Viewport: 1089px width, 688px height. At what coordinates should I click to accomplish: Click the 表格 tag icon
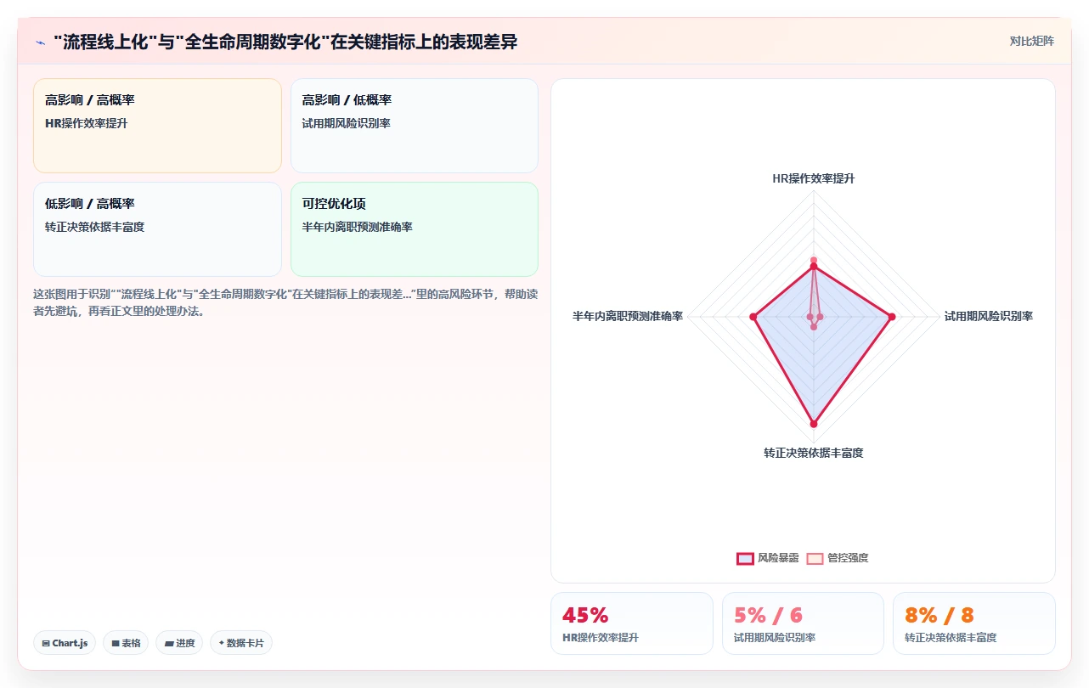tap(116, 644)
